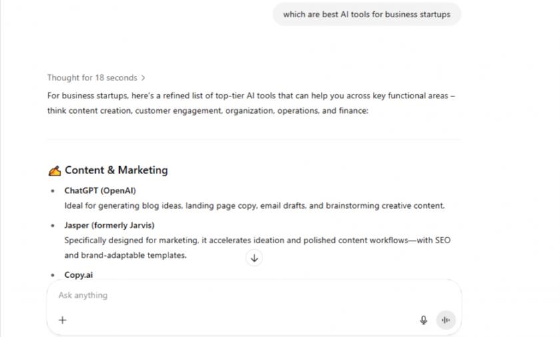Click the writing hand emoji beside Content & Marketing
560x337 pixels.
click(x=55, y=170)
